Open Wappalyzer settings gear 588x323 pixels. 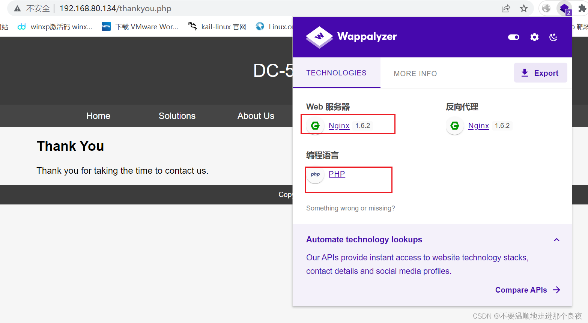[x=534, y=37]
